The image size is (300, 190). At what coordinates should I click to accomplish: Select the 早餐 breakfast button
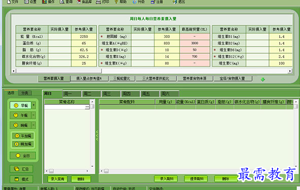click(20, 105)
